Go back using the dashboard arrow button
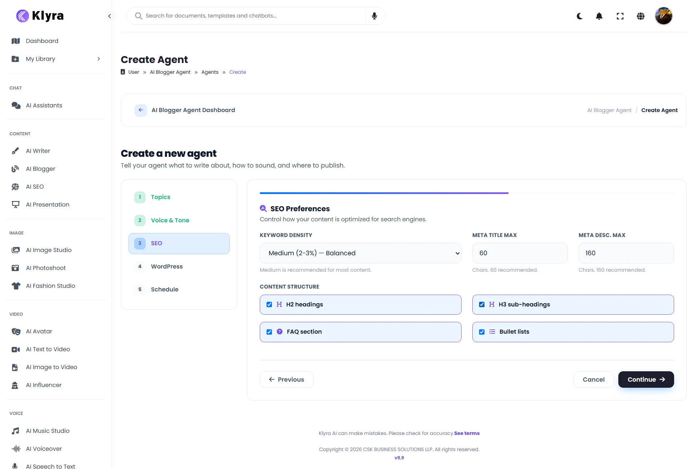The width and height of the screenshot is (687, 469). [141, 110]
